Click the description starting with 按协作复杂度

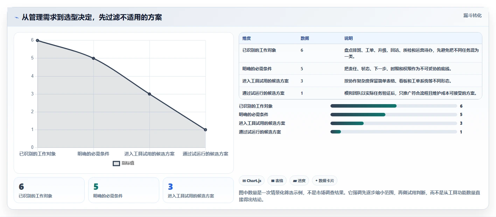(398, 81)
